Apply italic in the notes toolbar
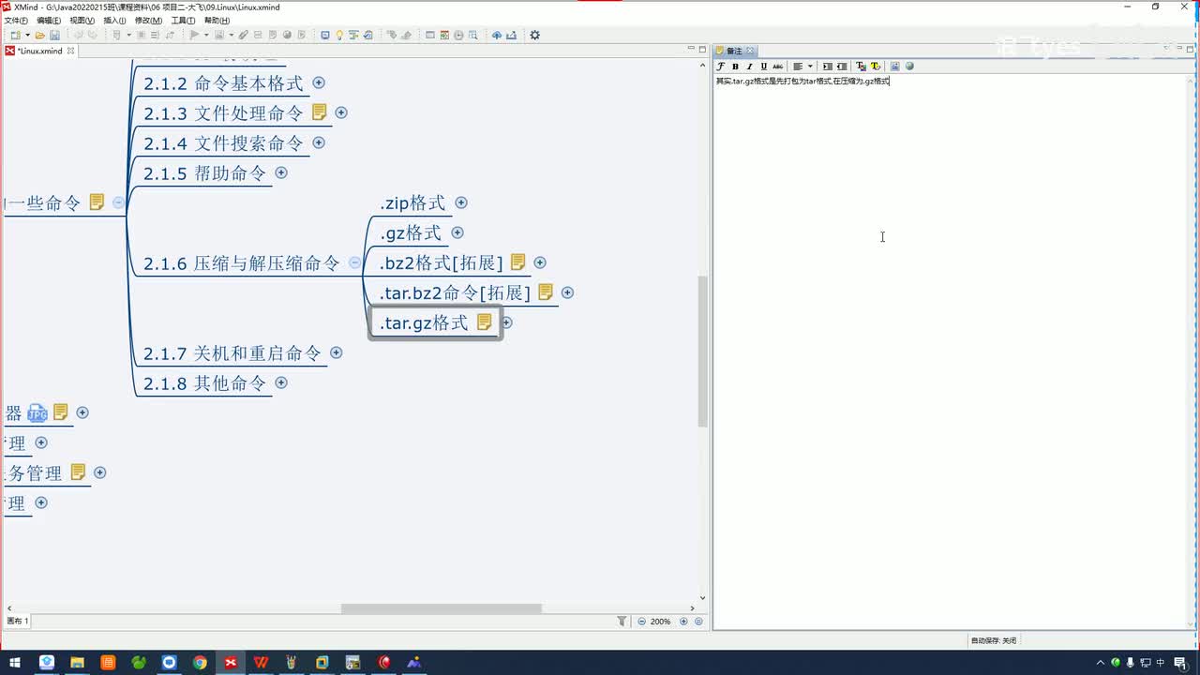 (x=749, y=67)
